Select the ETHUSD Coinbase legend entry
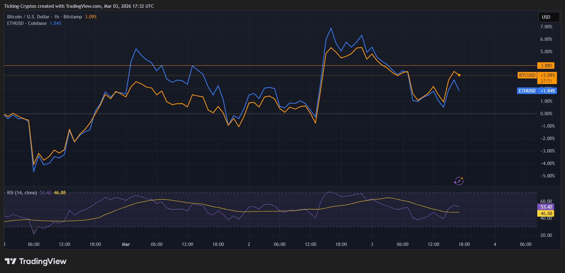 click(x=27, y=23)
